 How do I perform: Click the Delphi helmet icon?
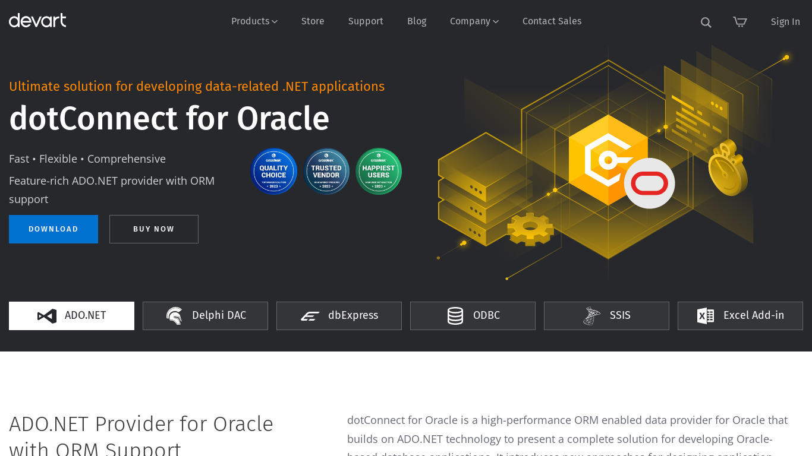point(174,316)
